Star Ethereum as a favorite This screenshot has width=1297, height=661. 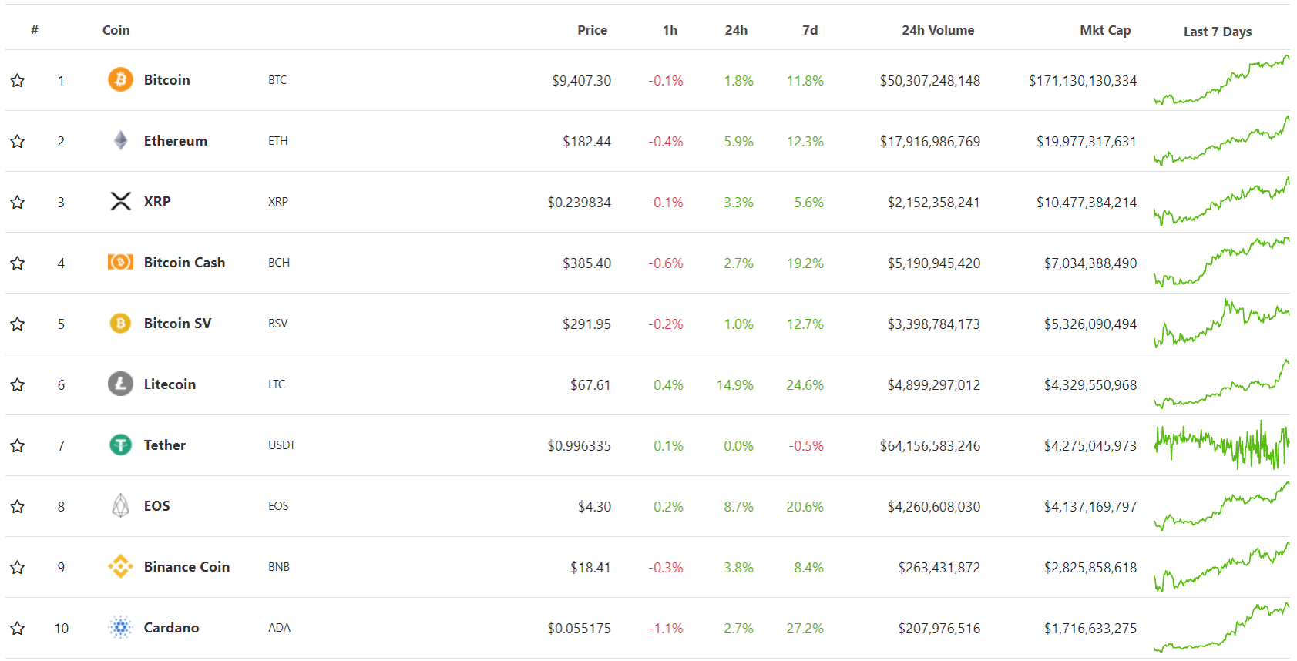tap(18, 141)
